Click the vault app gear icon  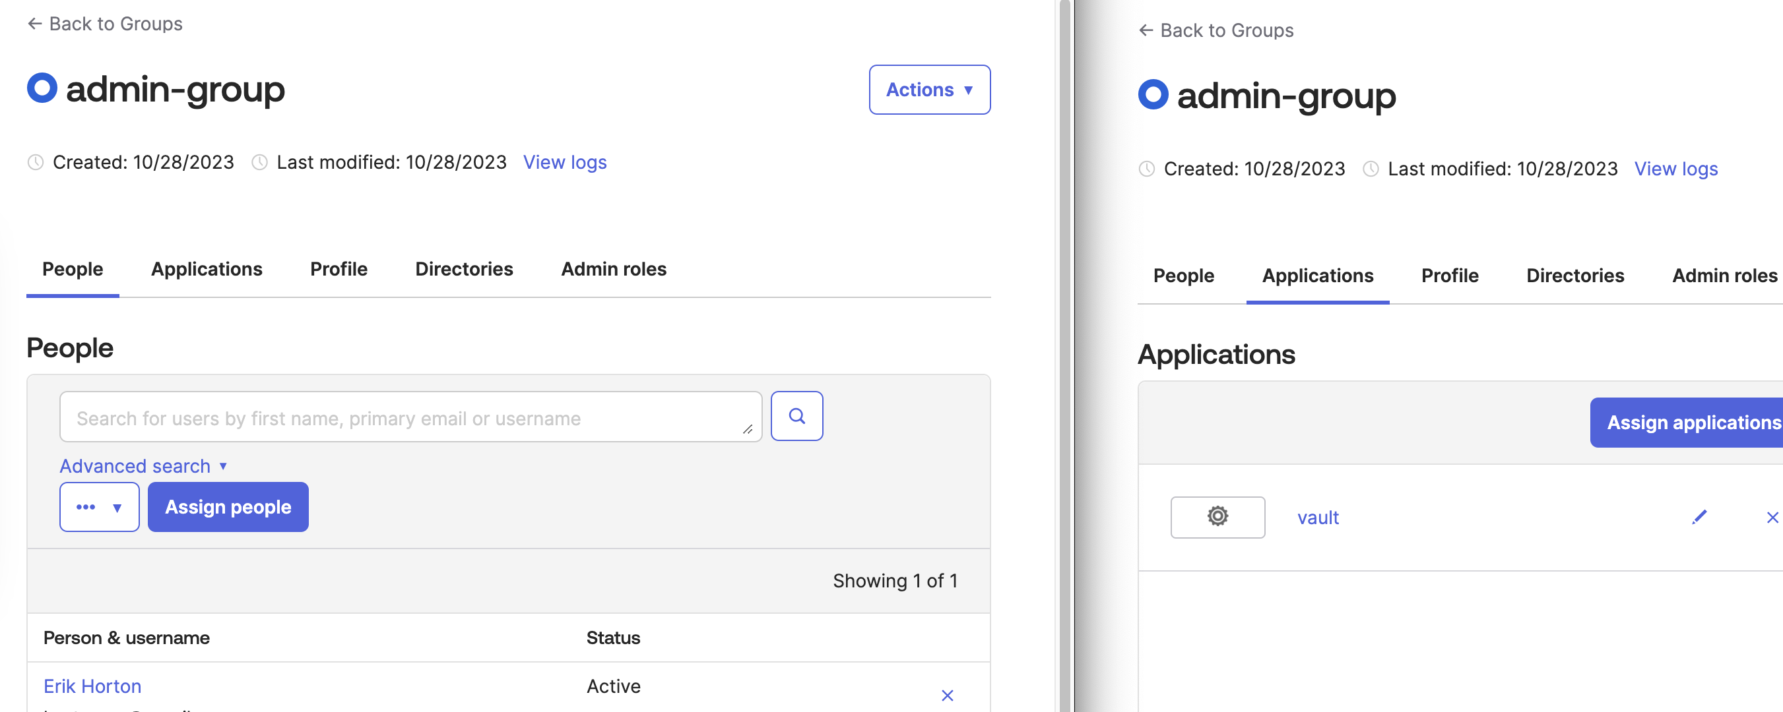(x=1217, y=517)
